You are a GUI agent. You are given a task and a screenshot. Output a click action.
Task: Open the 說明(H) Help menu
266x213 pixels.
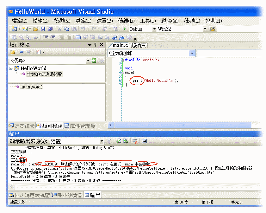click(213, 21)
